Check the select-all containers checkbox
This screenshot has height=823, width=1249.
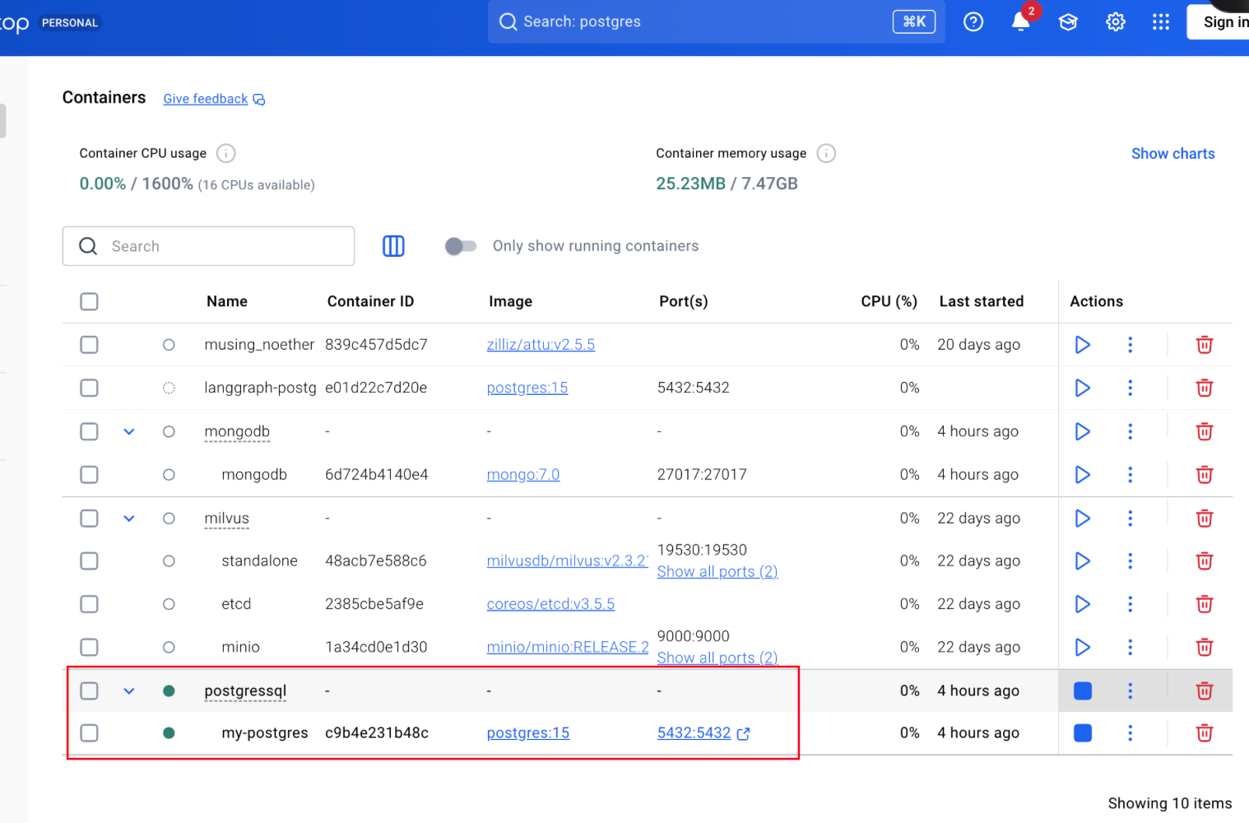pyautogui.click(x=89, y=302)
